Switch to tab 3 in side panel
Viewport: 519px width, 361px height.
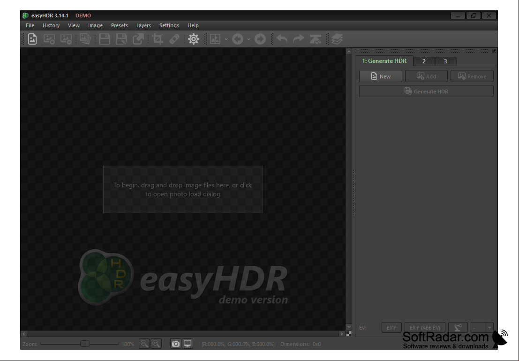coord(445,61)
